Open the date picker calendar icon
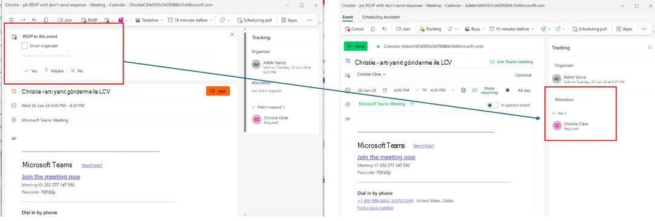This screenshot has width=655, height=221. (385, 90)
